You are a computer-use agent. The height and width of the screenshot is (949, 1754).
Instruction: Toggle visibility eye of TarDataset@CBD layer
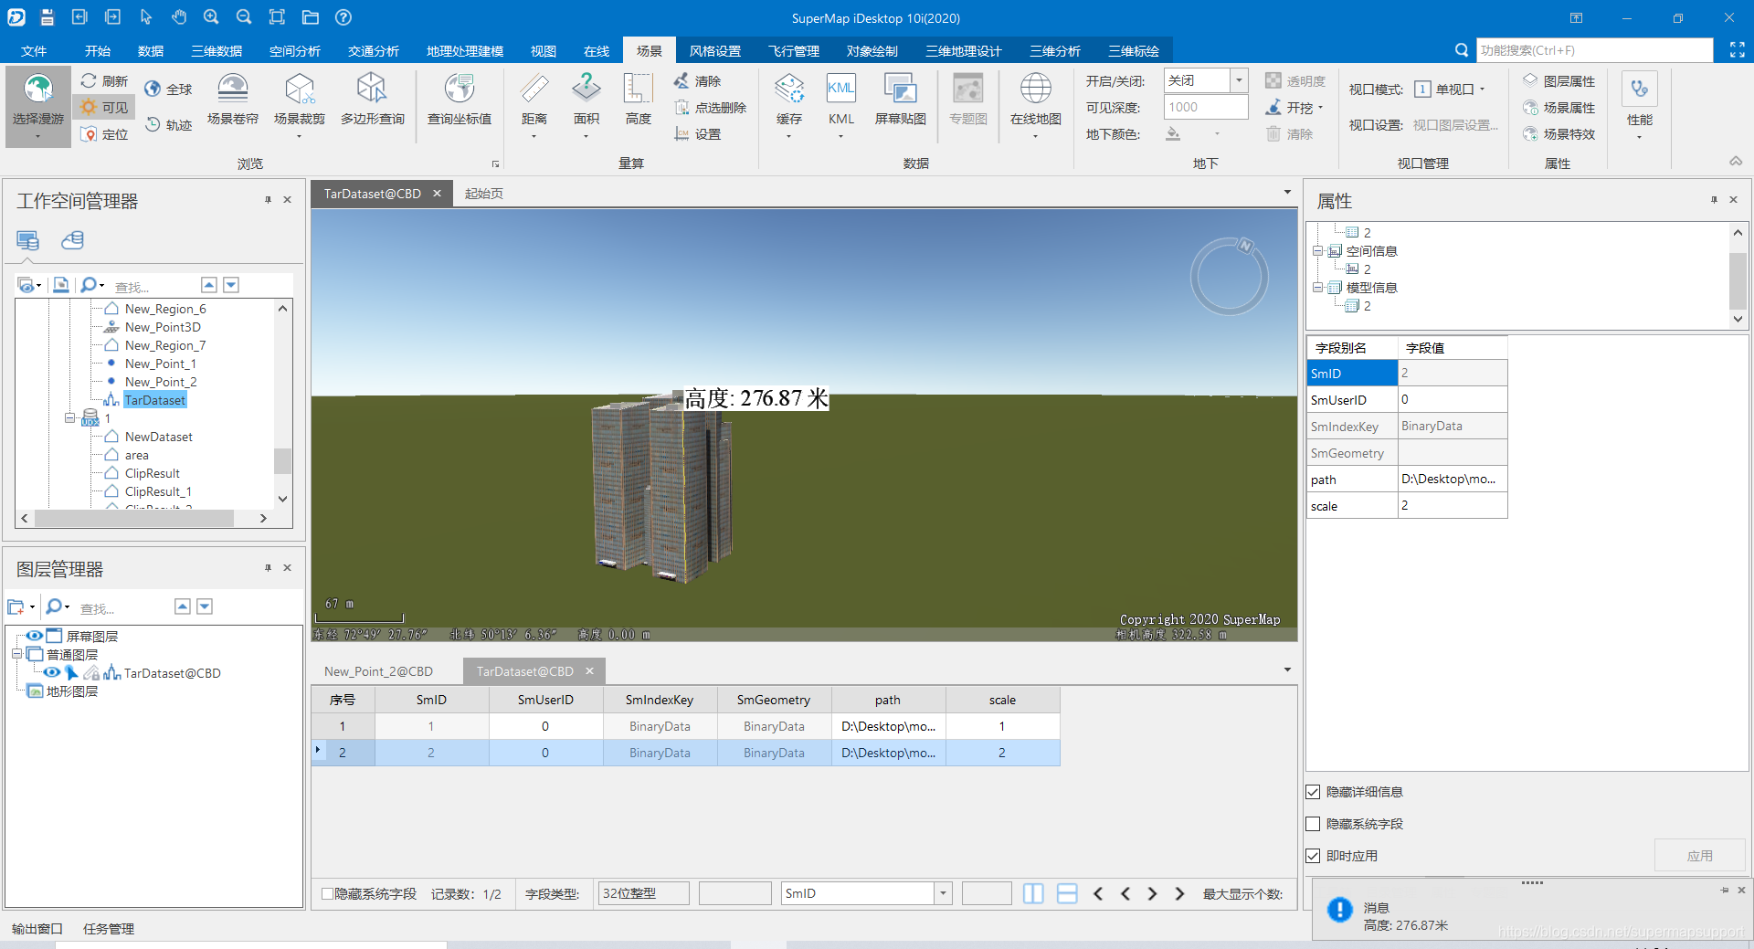click(51, 672)
